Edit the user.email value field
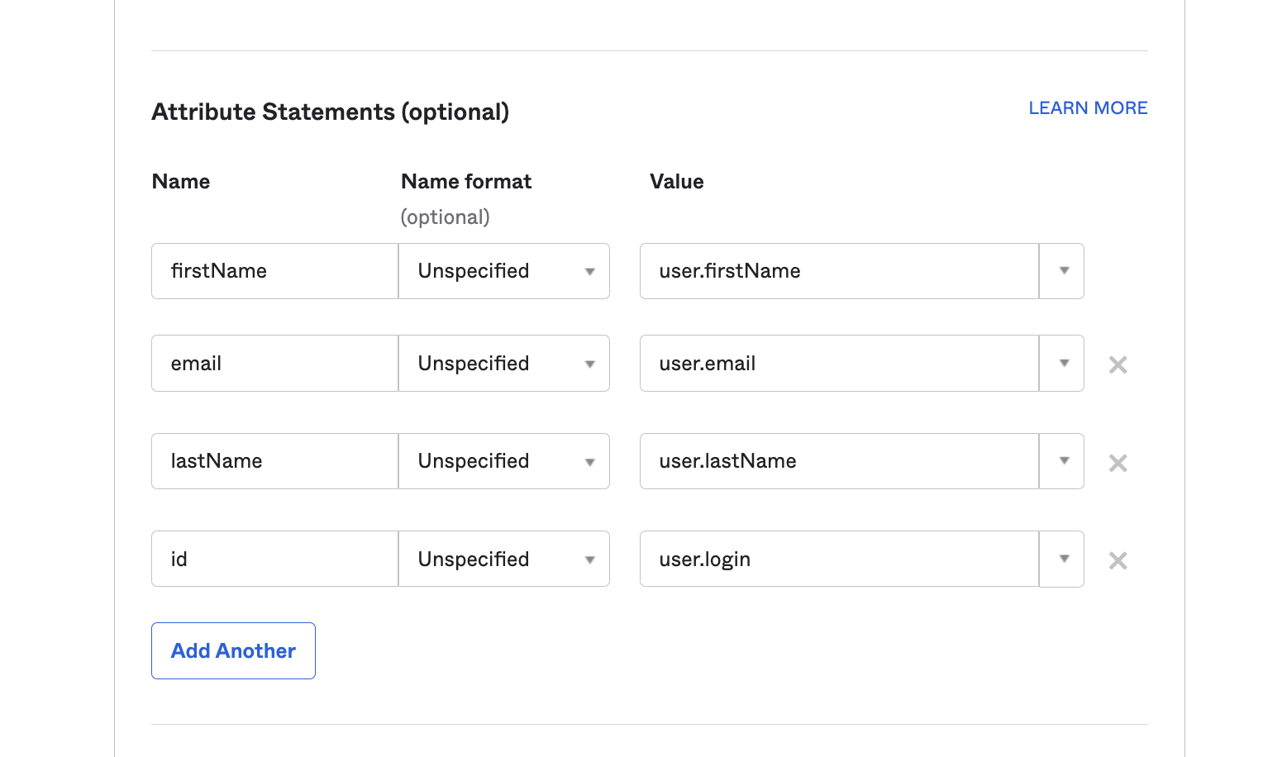The width and height of the screenshot is (1263, 757). tap(839, 364)
